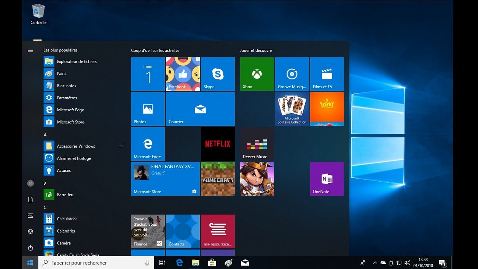478x269 pixels.
Task: Click the 'Les plus populaires' heading
Action: [61, 50]
